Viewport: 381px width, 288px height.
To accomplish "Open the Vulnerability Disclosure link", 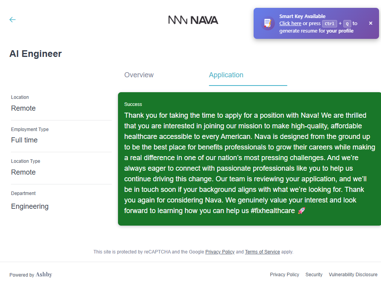I will tap(353, 275).
